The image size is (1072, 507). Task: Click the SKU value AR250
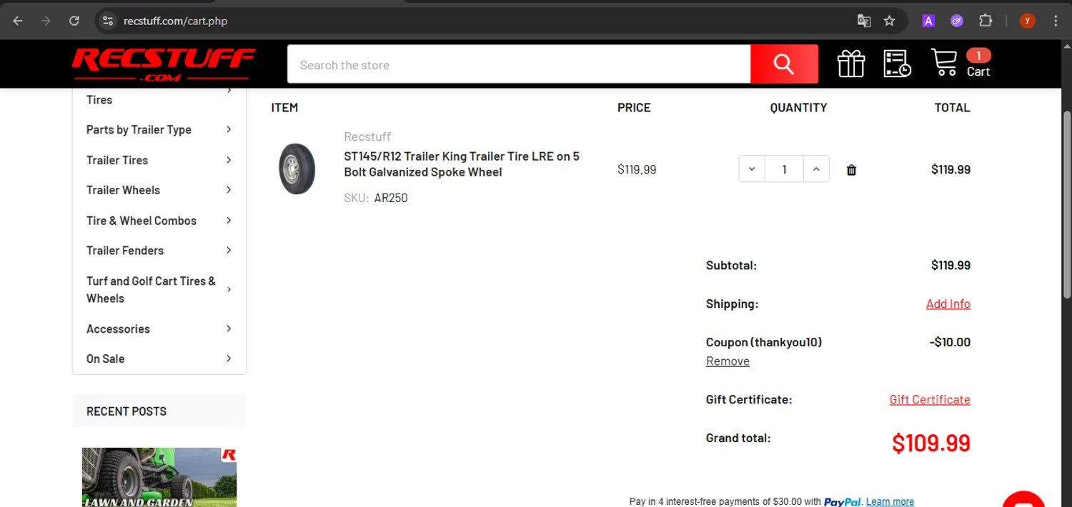pos(391,198)
